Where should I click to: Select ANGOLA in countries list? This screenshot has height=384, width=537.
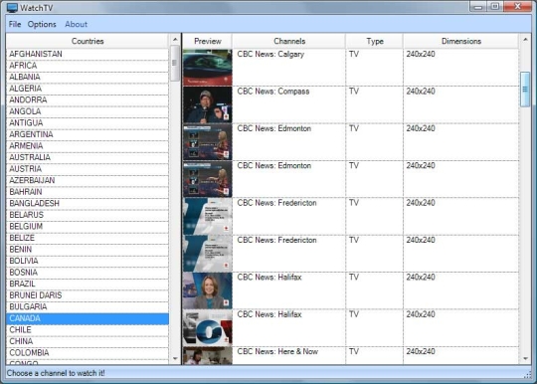coord(88,111)
